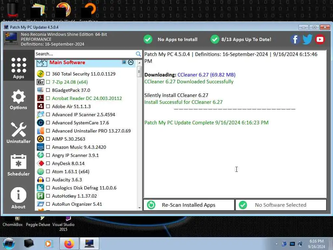Open the media player taskbar icon

48,243
